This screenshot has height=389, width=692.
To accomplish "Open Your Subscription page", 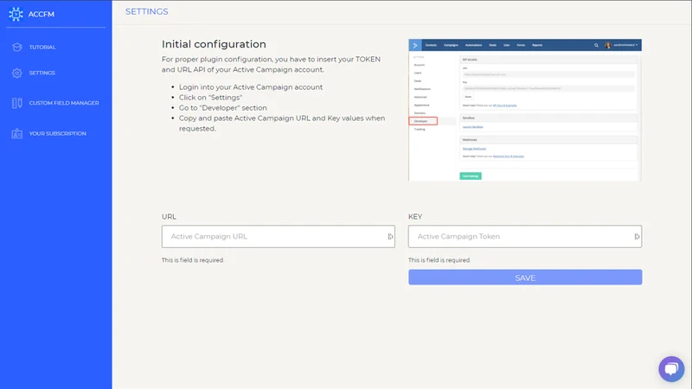I will [x=58, y=134].
